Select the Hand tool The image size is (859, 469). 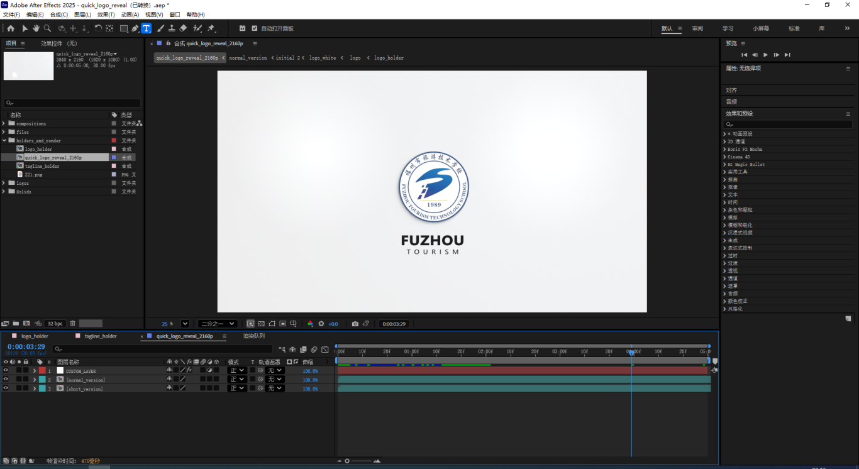36,28
